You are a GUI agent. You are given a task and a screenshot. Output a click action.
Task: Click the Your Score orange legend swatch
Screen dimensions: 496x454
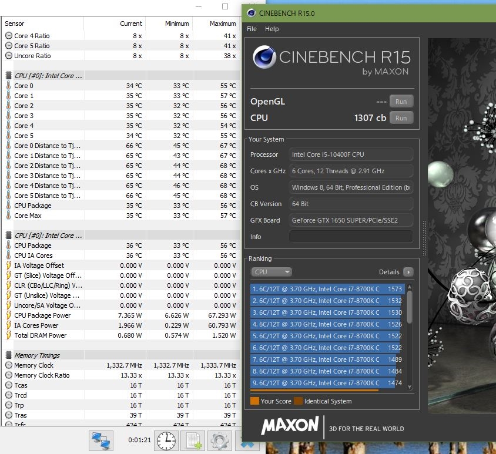point(254,401)
